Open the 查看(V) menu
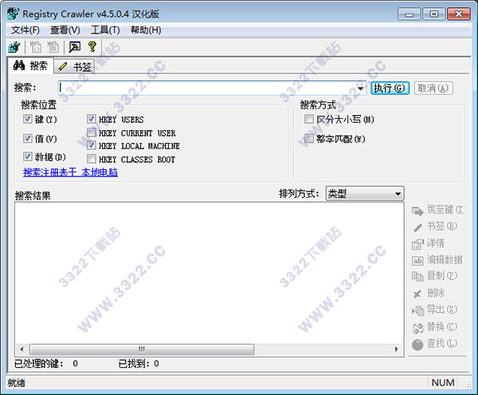The height and width of the screenshot is (395, 478). (x=65, y=30)
